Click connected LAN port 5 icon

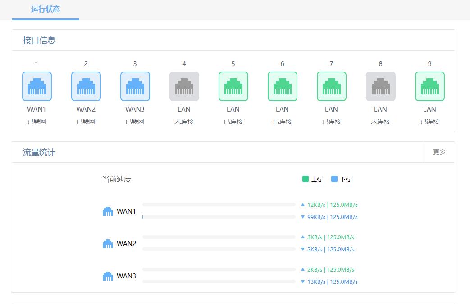tap(233, 86)
